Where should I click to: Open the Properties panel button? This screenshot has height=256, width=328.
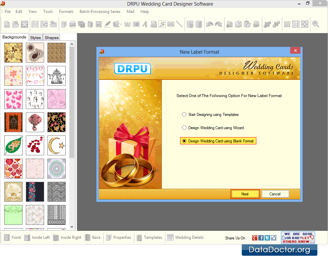(119, 237)
